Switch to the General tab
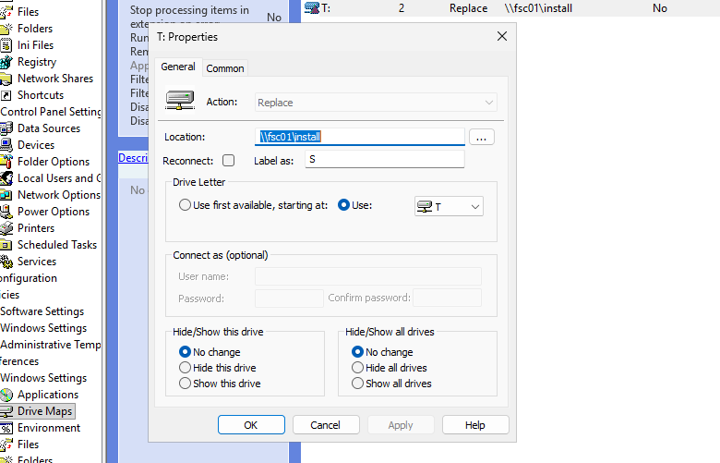The height and width of the screenshot is (463, 720). click(178, 67)
